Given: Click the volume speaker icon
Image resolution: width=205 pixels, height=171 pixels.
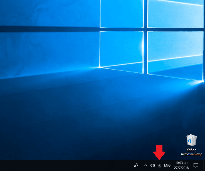Looking at the screenshot, I should (152, 165).
